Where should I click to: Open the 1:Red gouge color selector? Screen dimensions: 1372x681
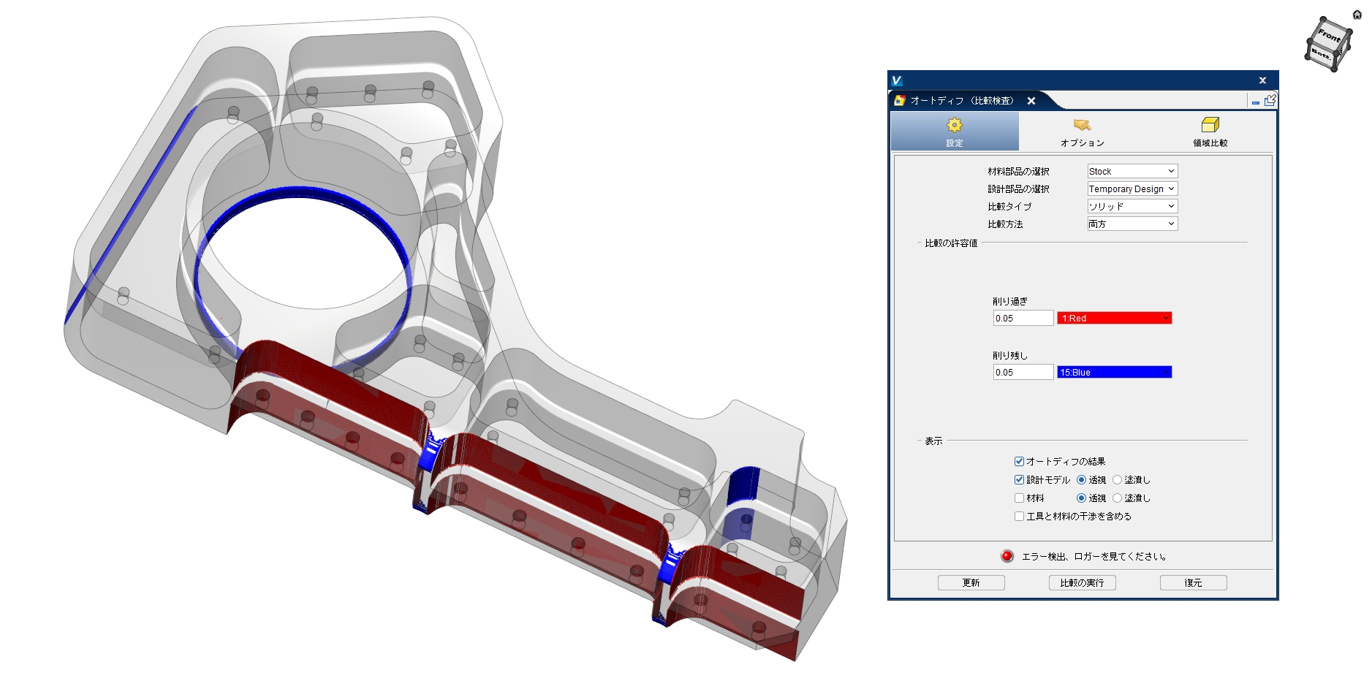pos(1114,318)
